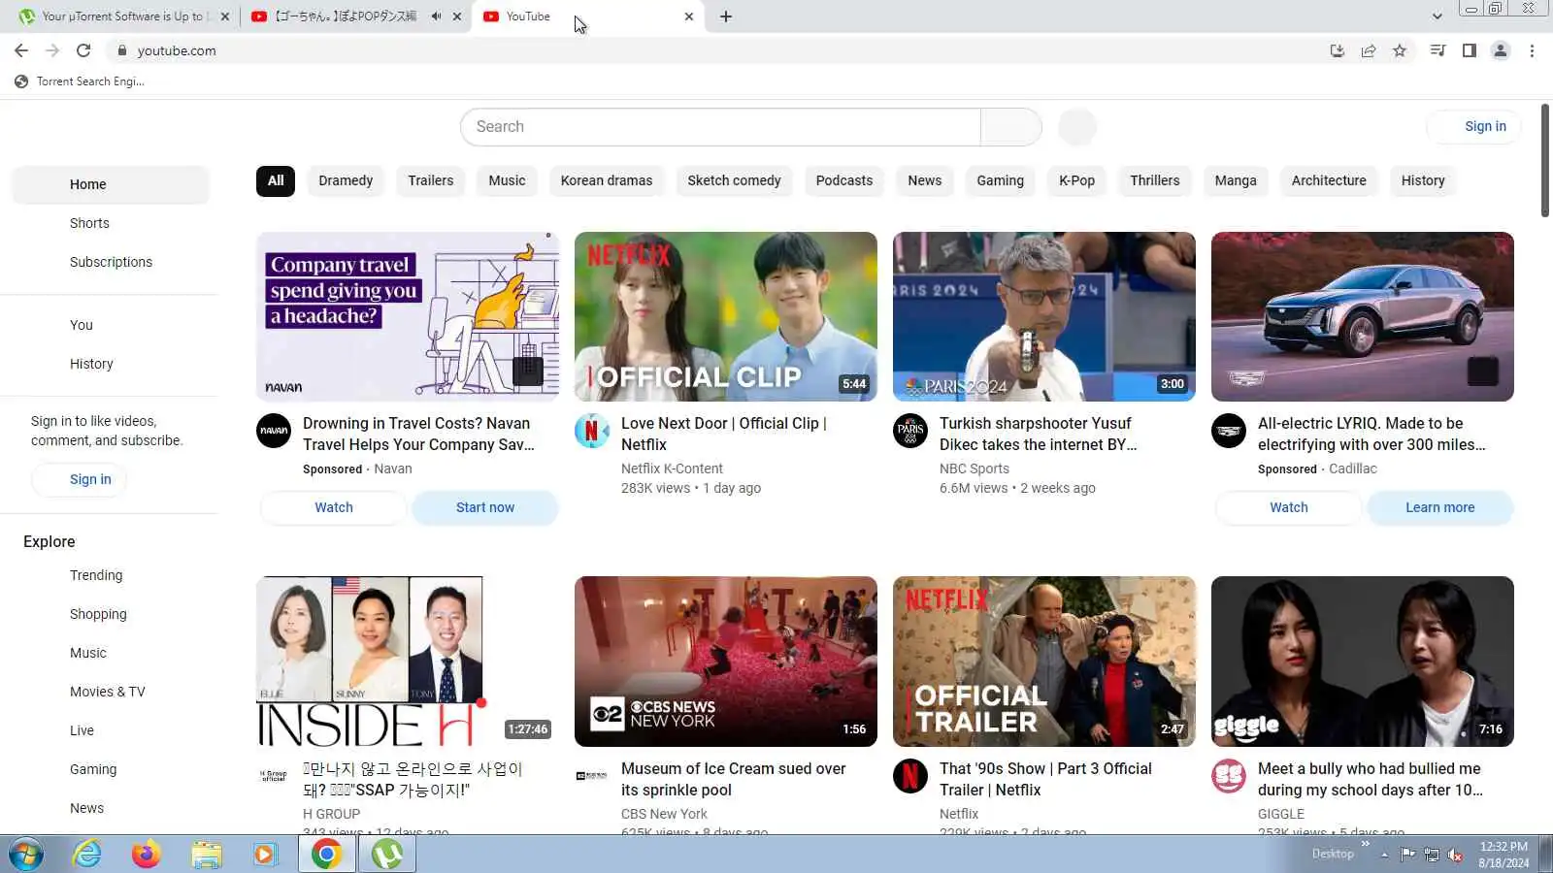Open Windows Explorer from the taskbar
The image size is (1553, 873).
(206, 855)
